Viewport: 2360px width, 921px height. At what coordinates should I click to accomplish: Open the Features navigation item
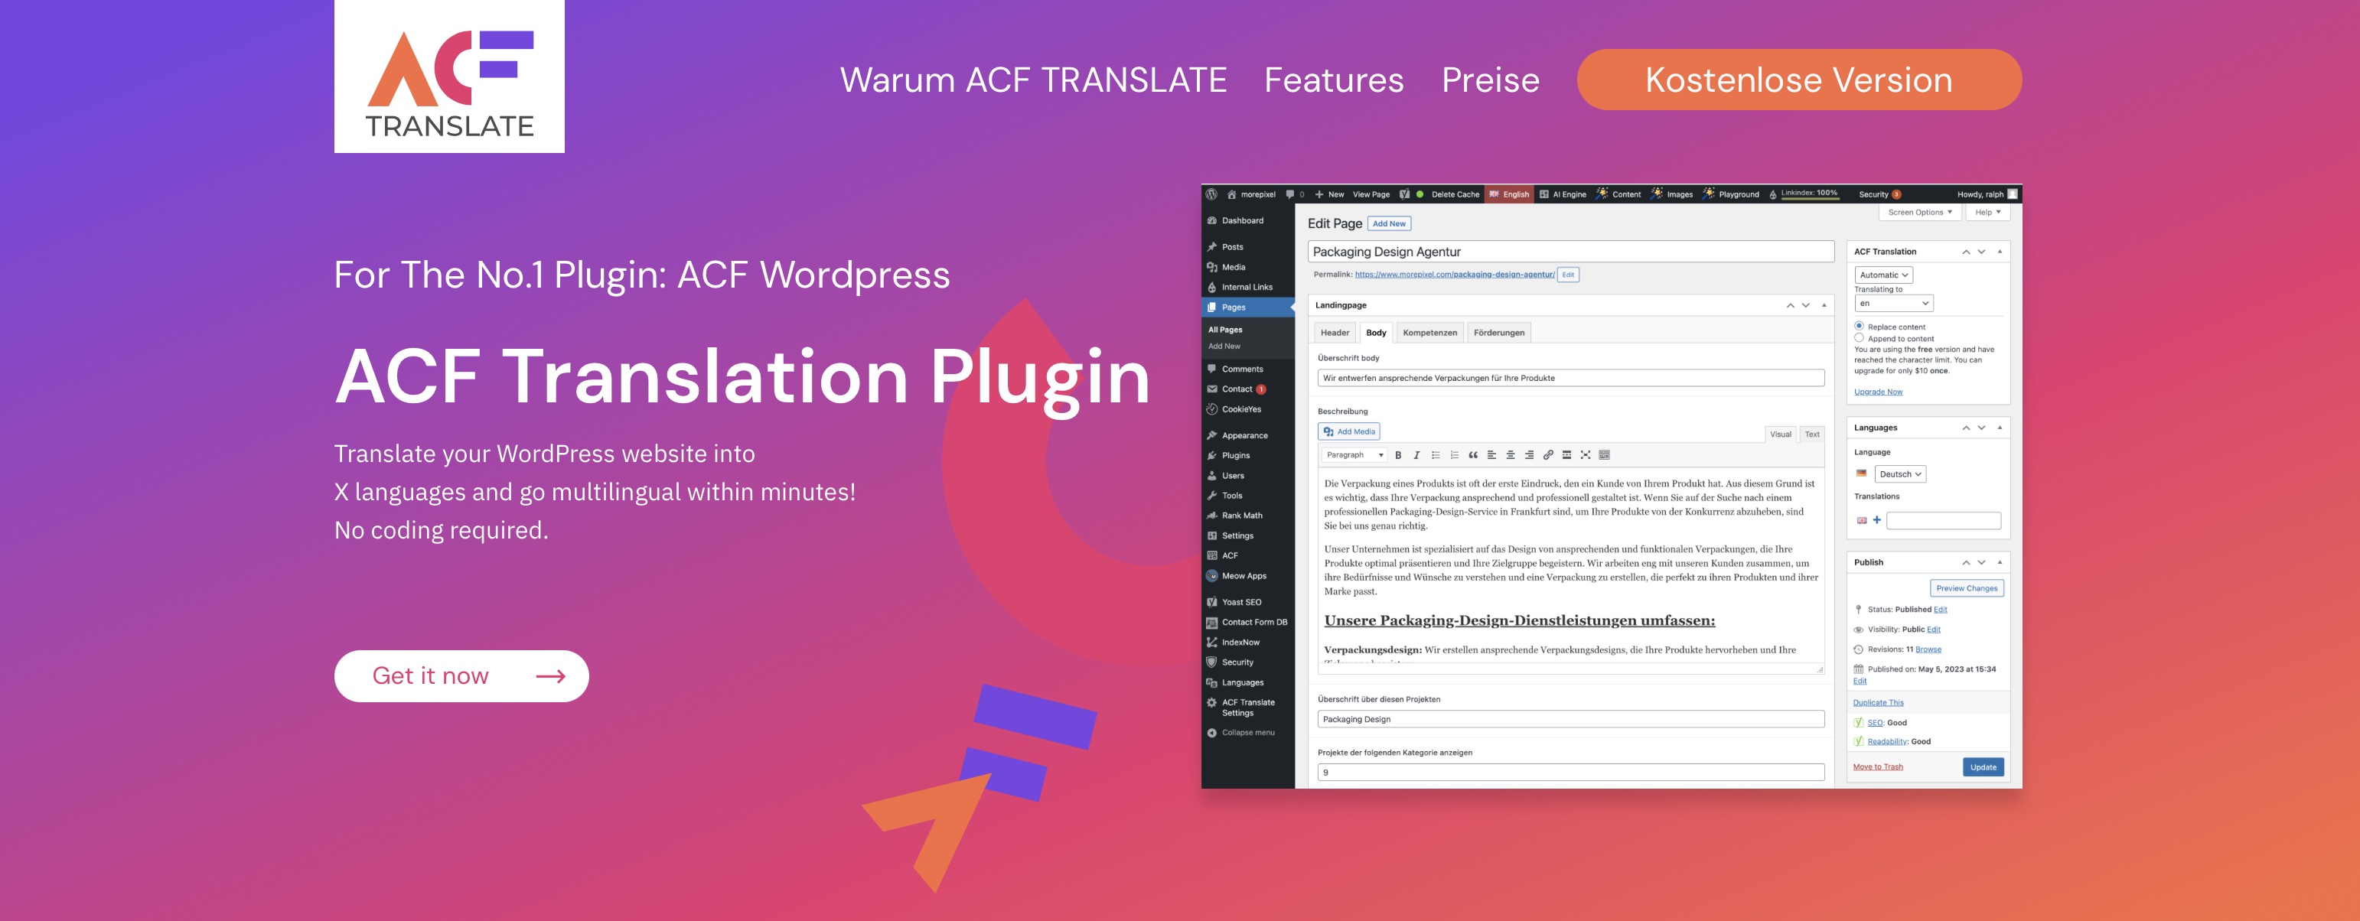[x=1333, y=80]
